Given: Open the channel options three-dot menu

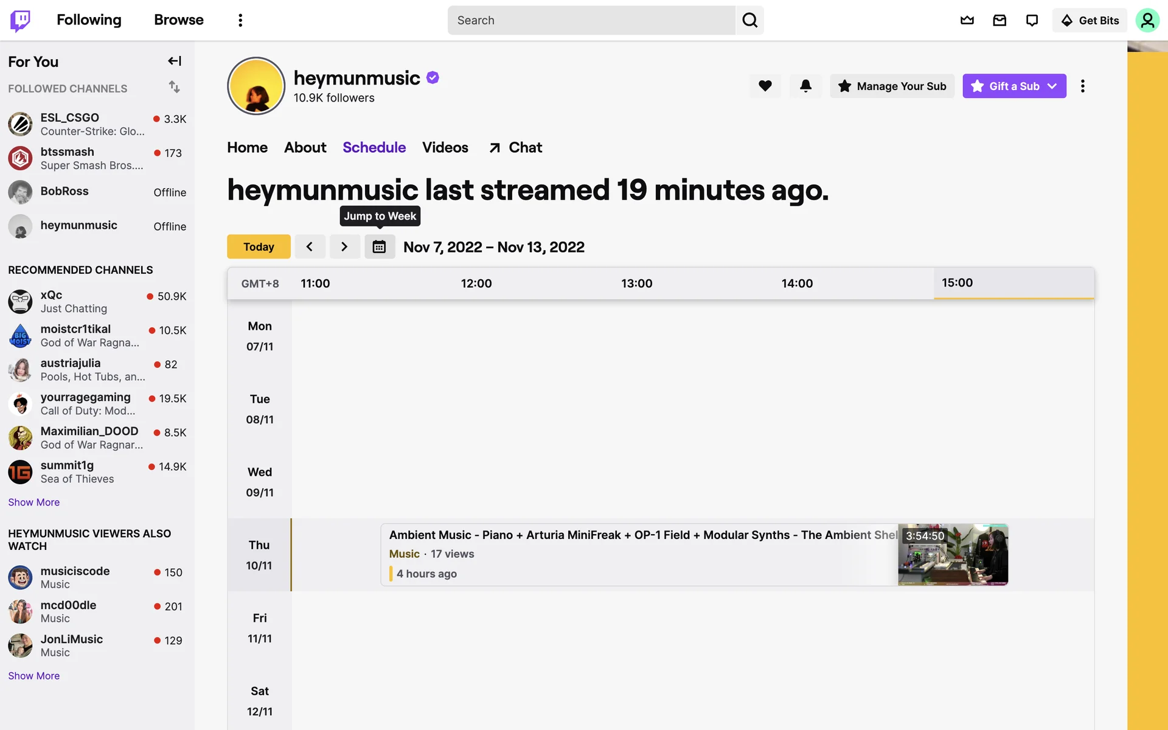Looking at the screenshot, I should coord(1082,86).
